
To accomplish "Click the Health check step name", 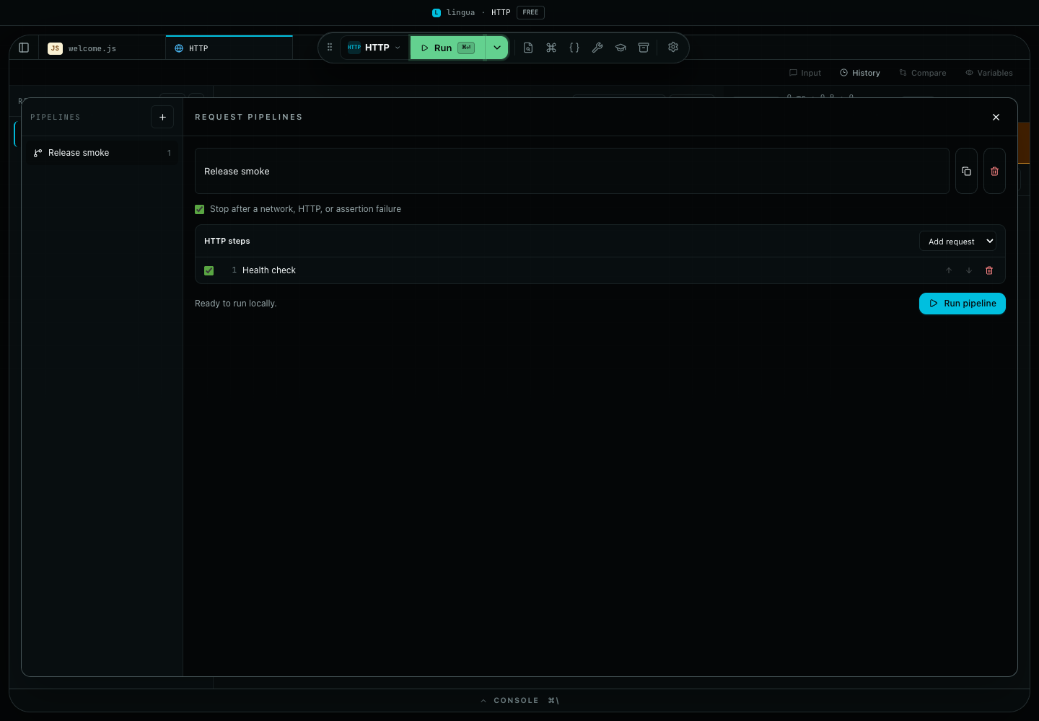I will coord(269,270).
